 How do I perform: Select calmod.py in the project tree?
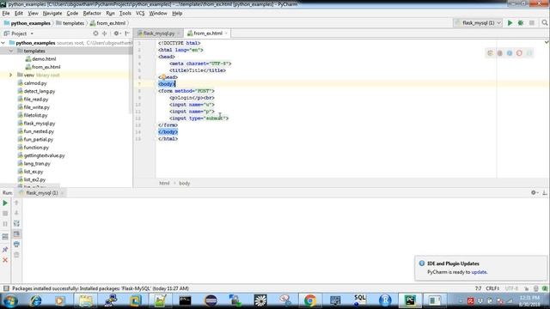(x=35, y=83)
